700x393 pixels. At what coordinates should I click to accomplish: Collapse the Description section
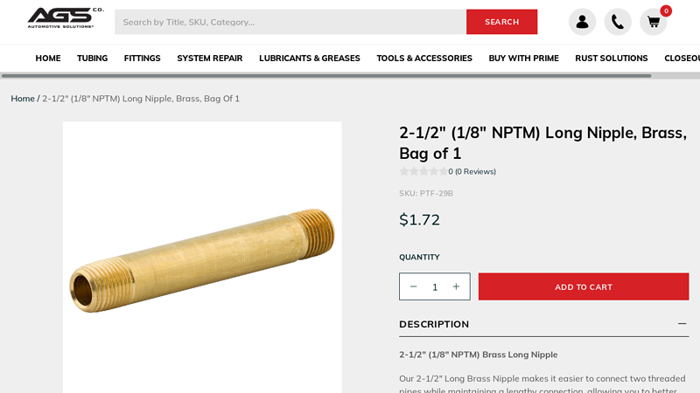pyautogui.click(x=682, y=324)
